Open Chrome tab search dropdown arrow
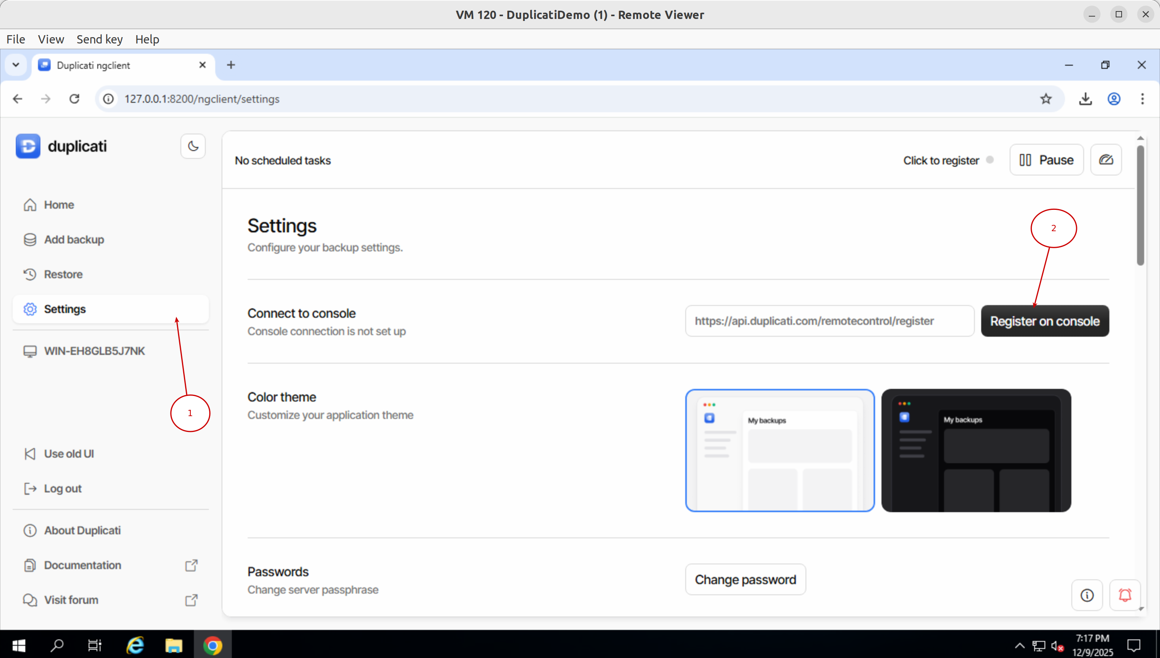The width and height of the screenshot is (1160, 658). (16, 65)
